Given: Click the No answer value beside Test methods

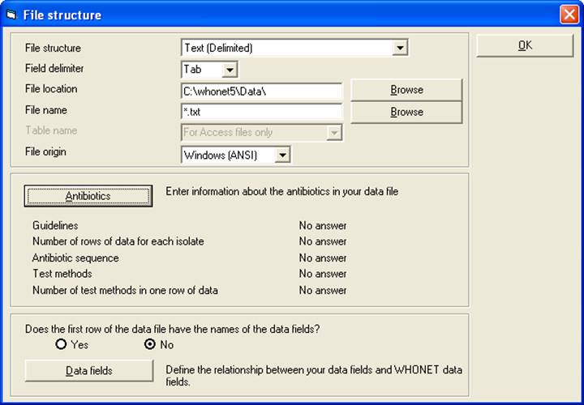Looking at the screenshot, I should tap(323, 274).
